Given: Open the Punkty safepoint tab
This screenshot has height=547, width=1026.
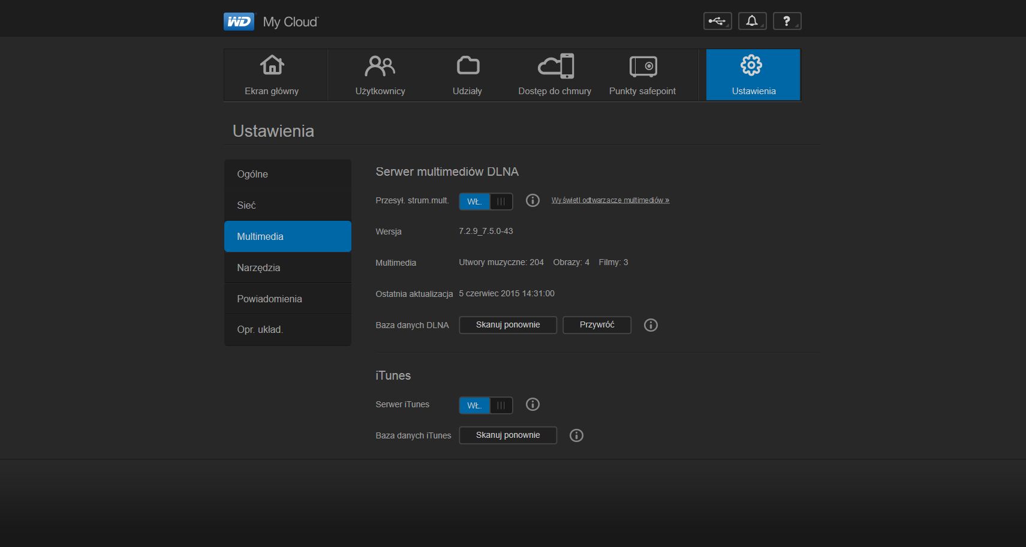Looking at the screenshot, I should tap(642, 75).
